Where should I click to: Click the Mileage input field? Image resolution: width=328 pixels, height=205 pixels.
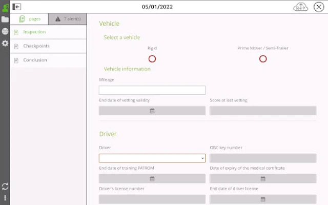coord(152,90)
